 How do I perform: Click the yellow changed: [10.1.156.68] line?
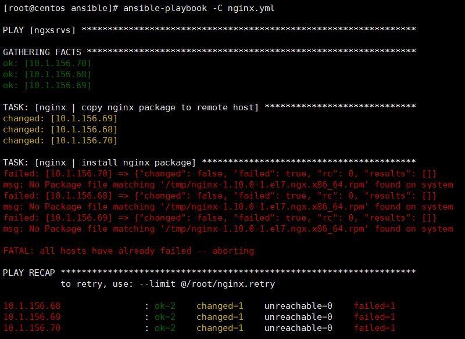[x=60, y=129]
